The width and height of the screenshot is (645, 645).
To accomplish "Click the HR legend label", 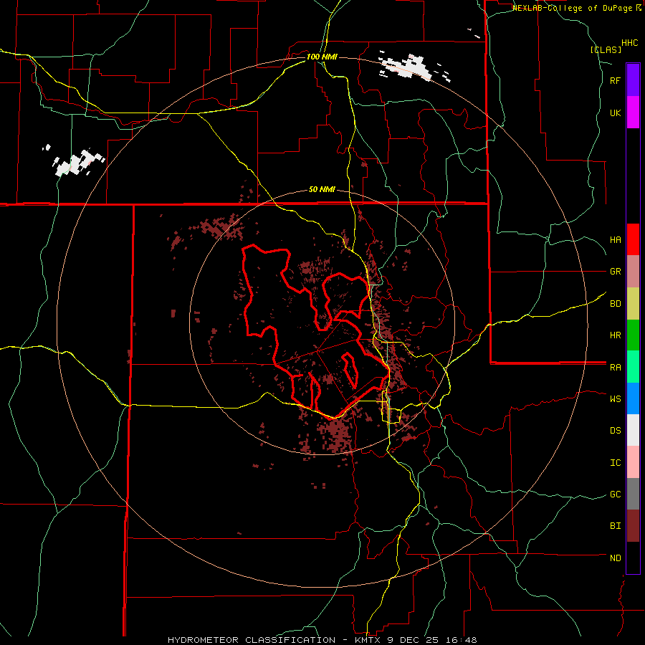I will (615, 335).
